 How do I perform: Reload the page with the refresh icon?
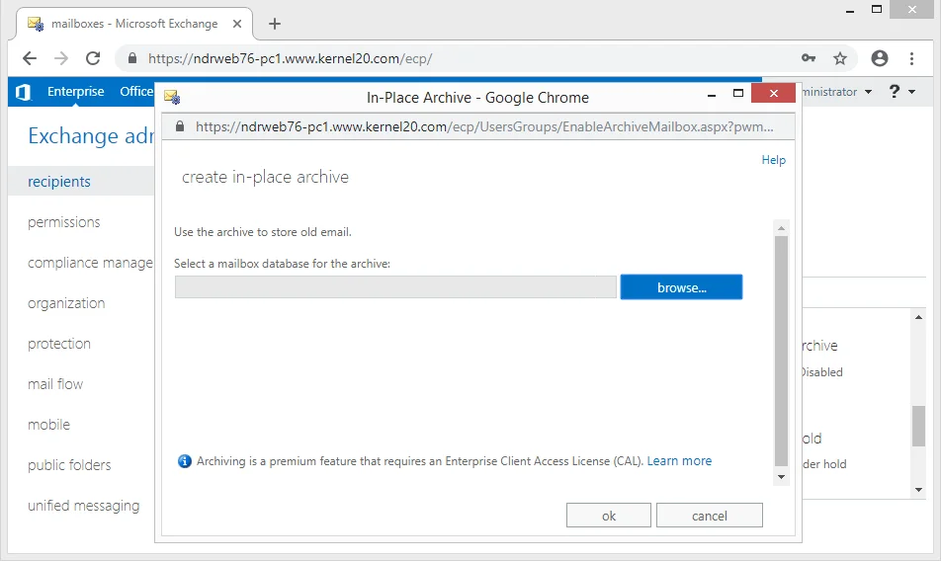(x=93, y=58)
